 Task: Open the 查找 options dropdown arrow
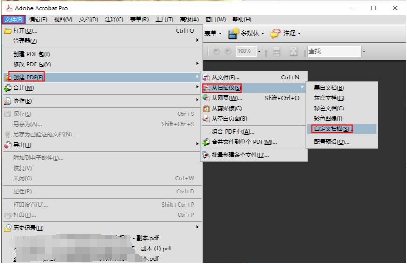point(364,51)
